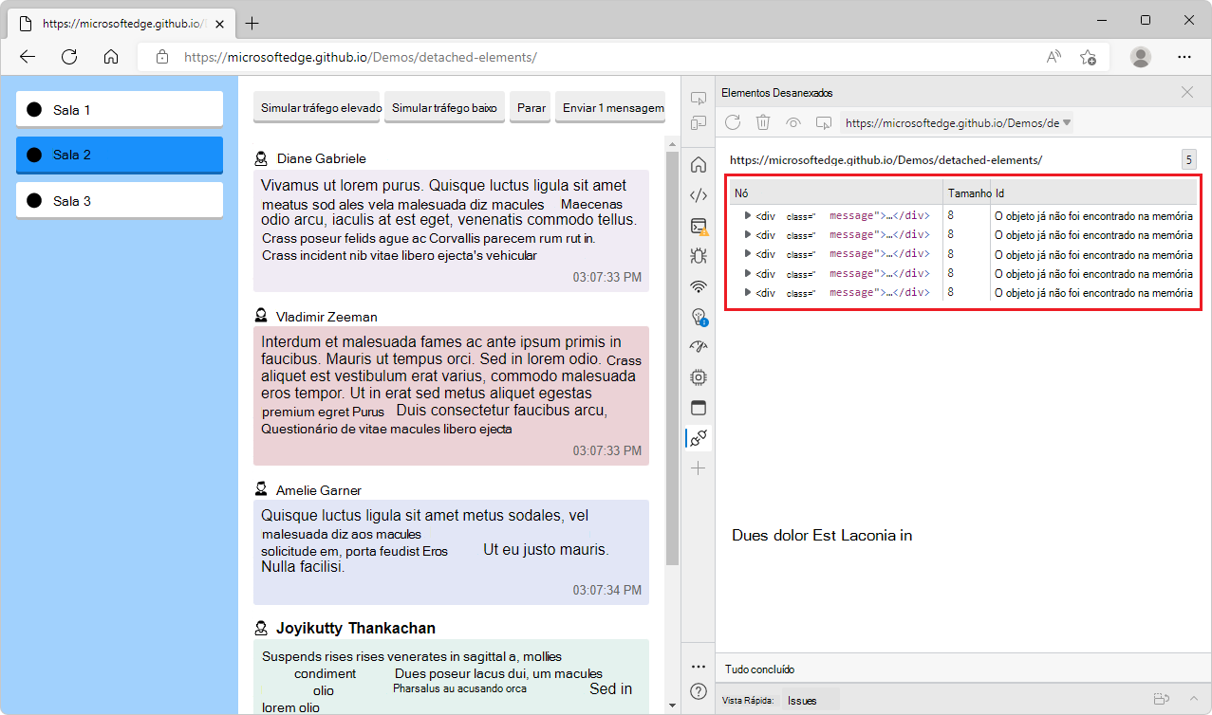Open browser Settings and more menu
This screenshot has width=1212, height=715.
[x=1184, y=57]
